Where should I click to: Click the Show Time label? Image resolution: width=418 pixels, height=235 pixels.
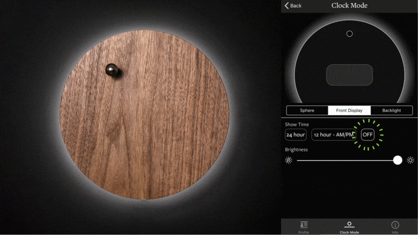[297, 124]
